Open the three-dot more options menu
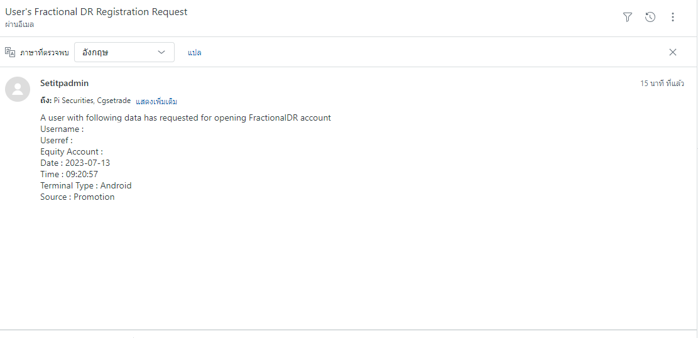 coord(673,17)
